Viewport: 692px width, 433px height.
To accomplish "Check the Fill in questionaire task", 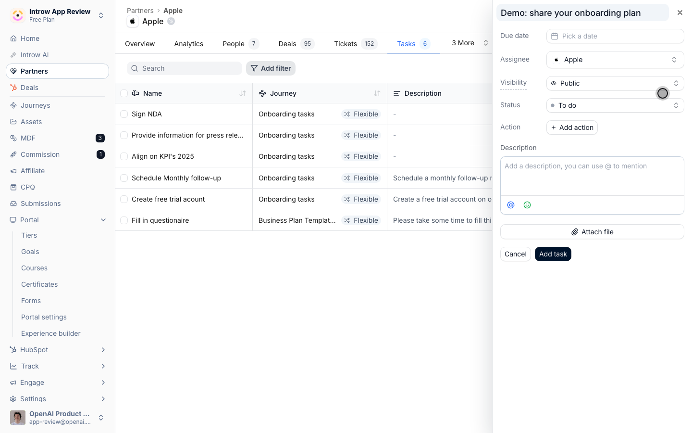I will pyautogui.click(x=124, y=220).
